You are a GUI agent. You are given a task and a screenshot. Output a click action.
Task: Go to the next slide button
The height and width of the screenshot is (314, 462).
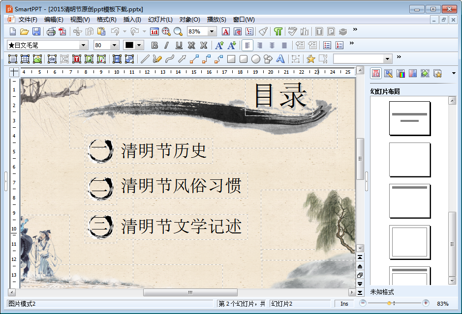[360, 284]
